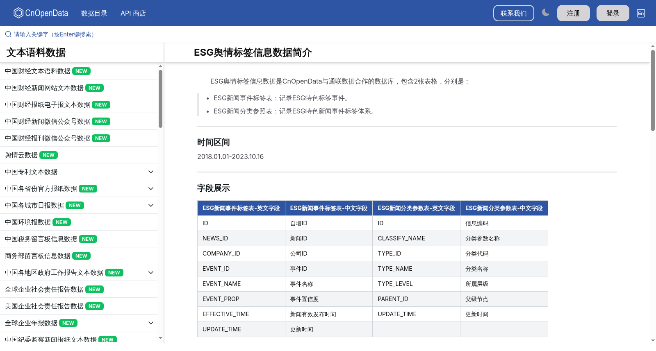
Task: Click the 登录 button
Action: (613, 13)
